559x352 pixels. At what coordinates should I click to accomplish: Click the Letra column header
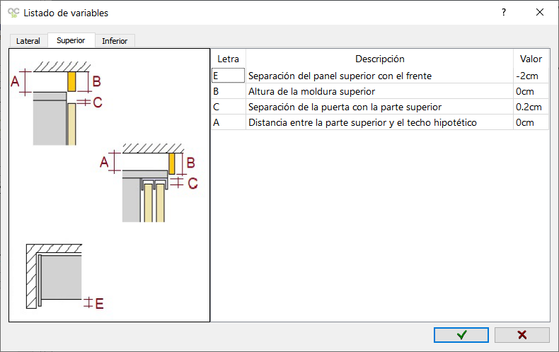(x=228, y=59)
